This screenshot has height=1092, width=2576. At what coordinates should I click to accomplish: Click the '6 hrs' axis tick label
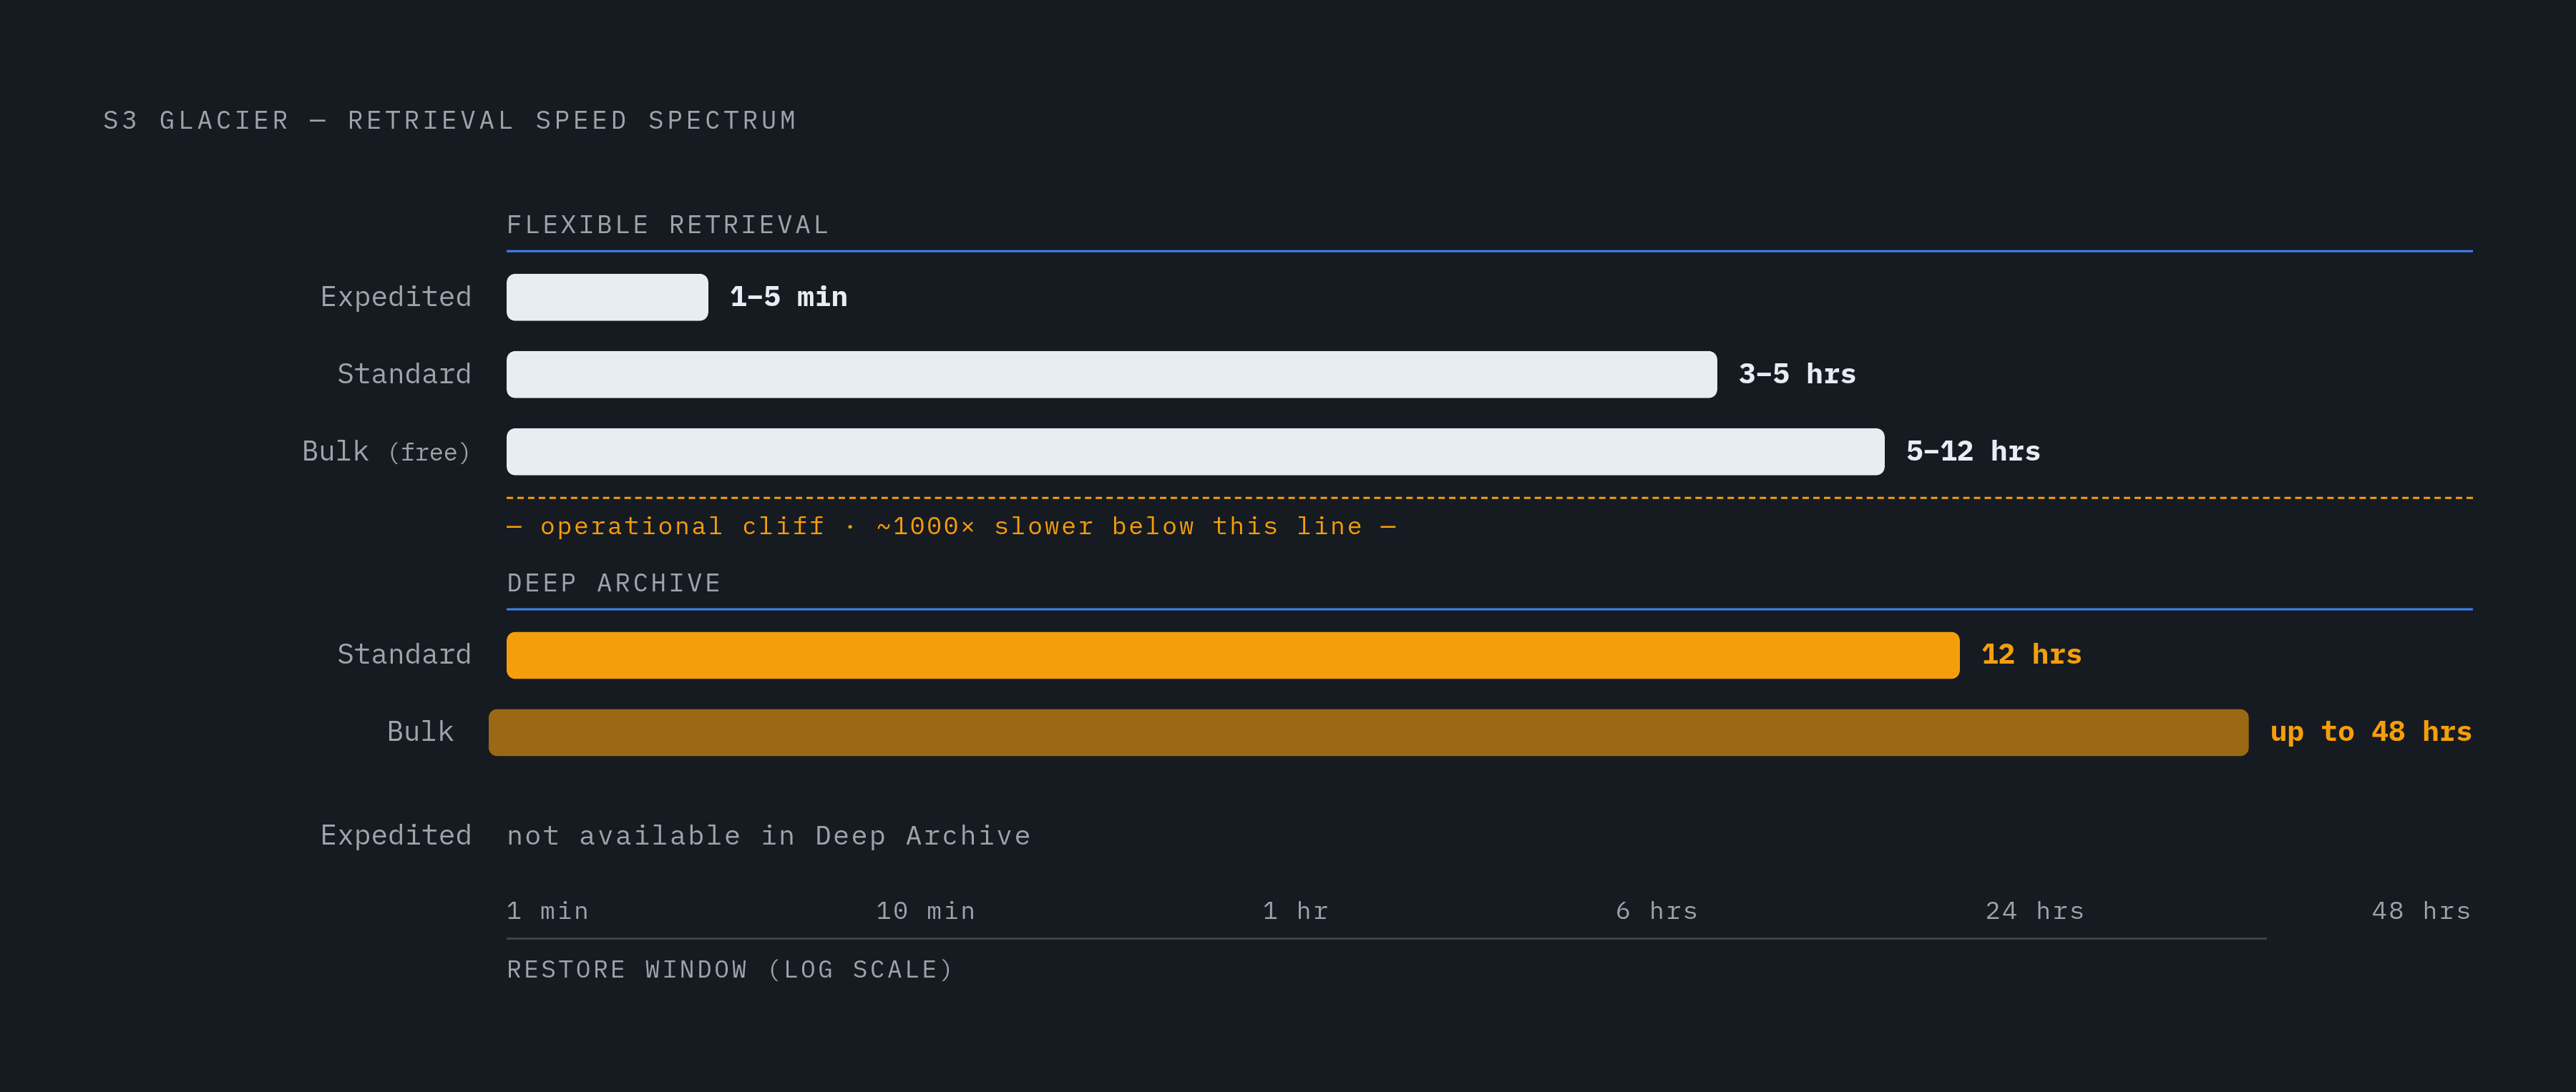coord(1657,911)
